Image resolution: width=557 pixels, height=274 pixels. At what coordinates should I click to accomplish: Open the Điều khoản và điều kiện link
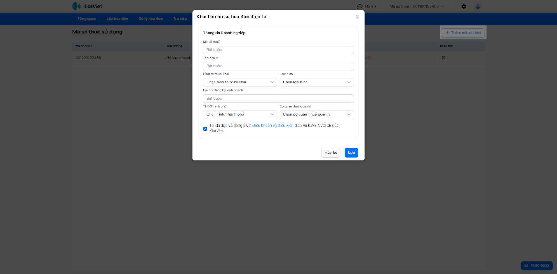(x=273, y=126)
